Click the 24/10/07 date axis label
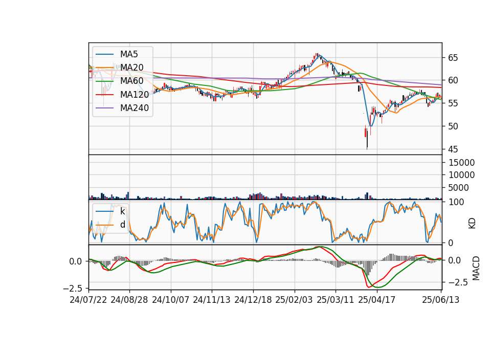The height and width of the screenshot is (353, 491). click(171, 300)
